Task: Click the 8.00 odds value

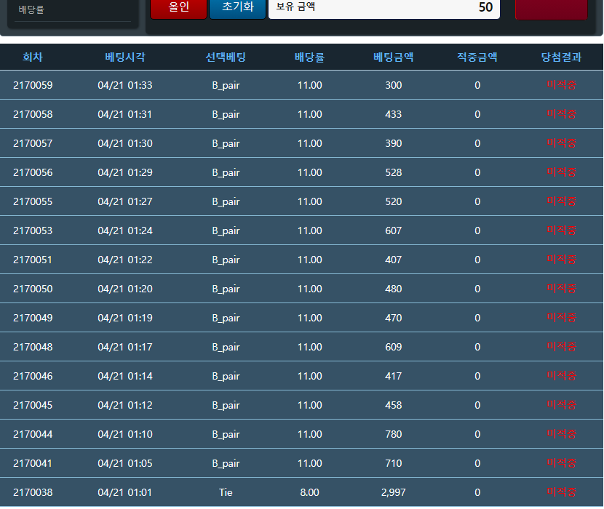Action: click(x=309, y=492)
